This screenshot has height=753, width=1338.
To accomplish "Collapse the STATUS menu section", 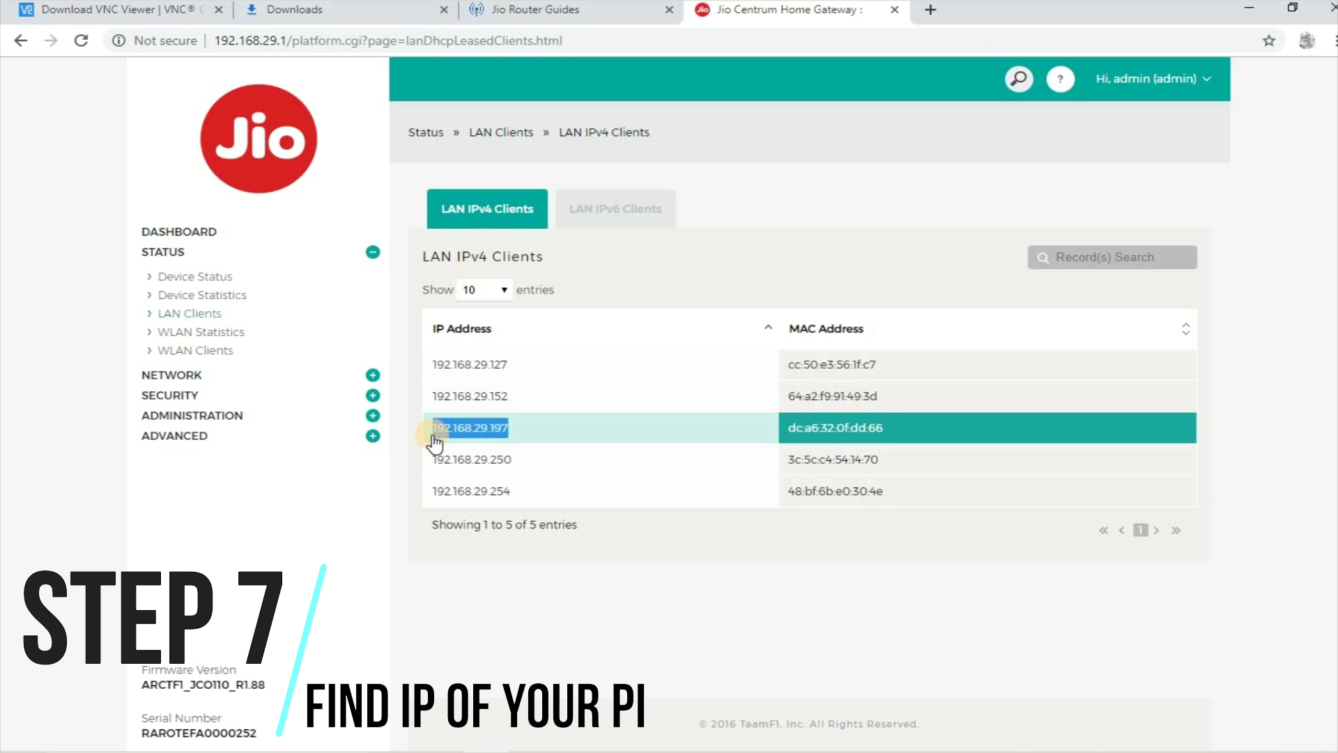I will pos(373,252).
